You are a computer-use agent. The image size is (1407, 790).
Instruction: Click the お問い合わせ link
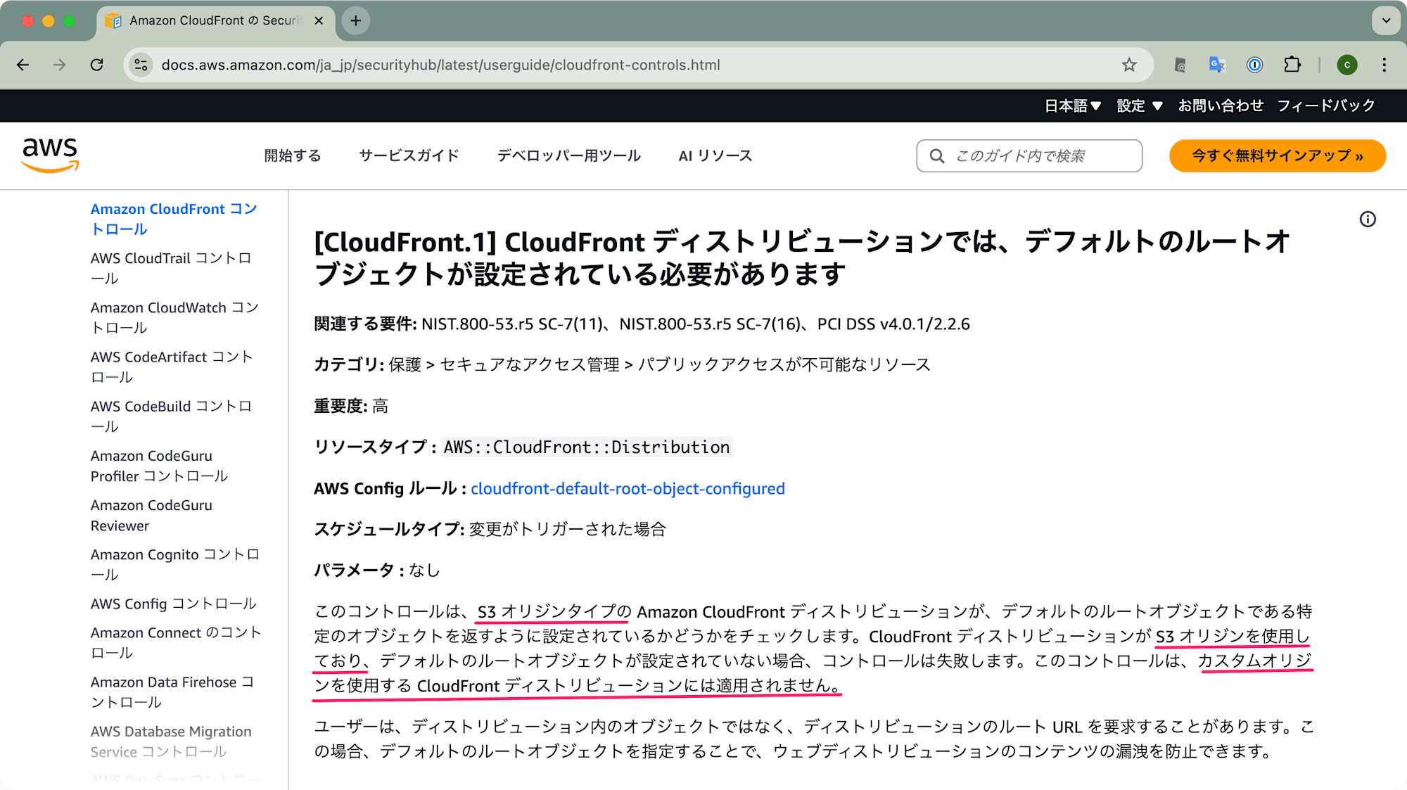[x=1221, y=106]
